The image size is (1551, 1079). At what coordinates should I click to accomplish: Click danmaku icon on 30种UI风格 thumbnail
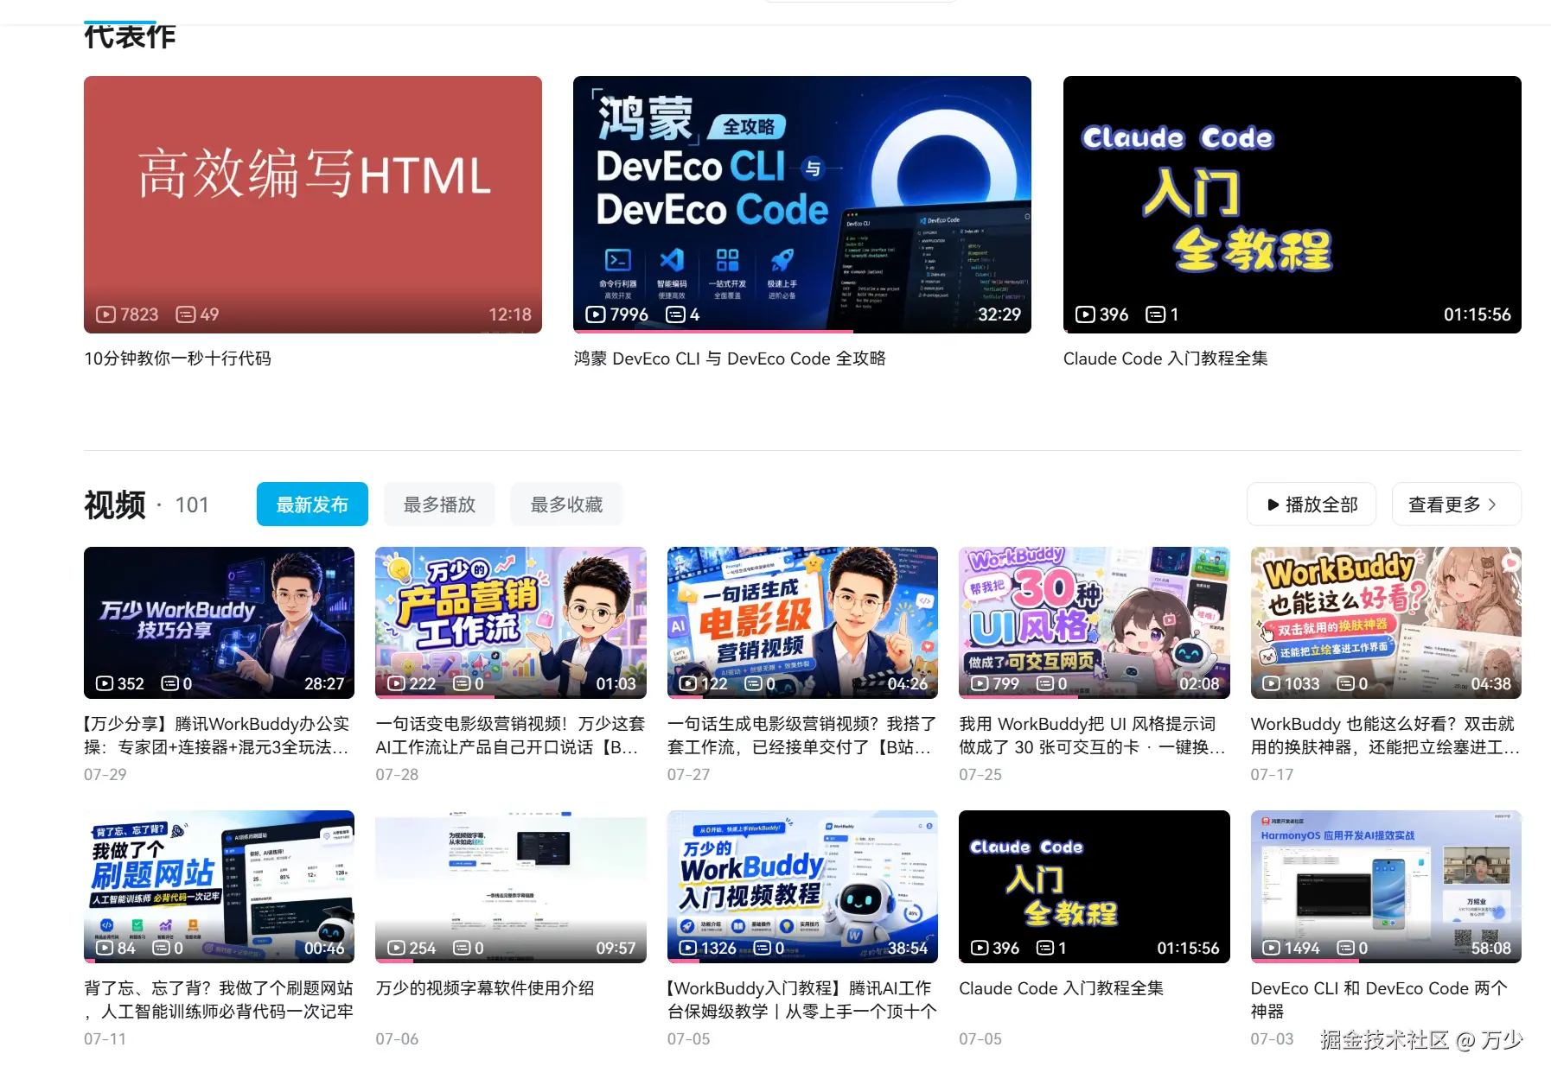point(1045,683)
